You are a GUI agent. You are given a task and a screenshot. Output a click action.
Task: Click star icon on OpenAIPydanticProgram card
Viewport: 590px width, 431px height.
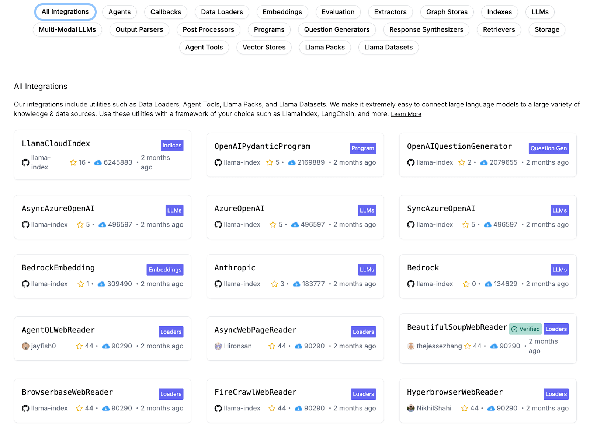(x=270, y=162)
